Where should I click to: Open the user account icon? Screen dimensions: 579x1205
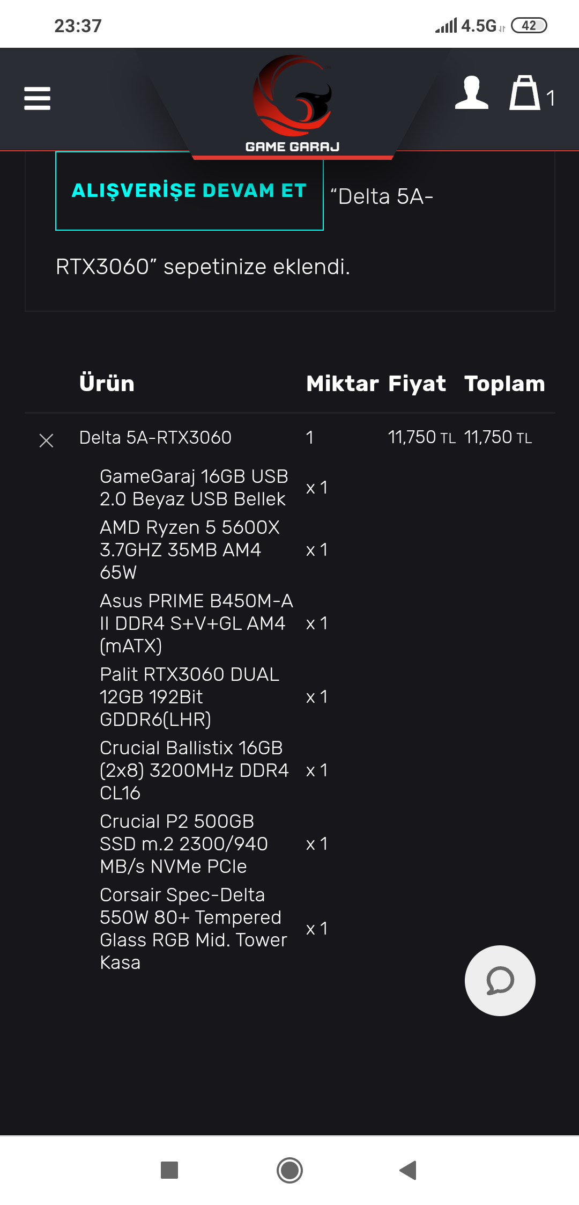[x=472, y=92]
